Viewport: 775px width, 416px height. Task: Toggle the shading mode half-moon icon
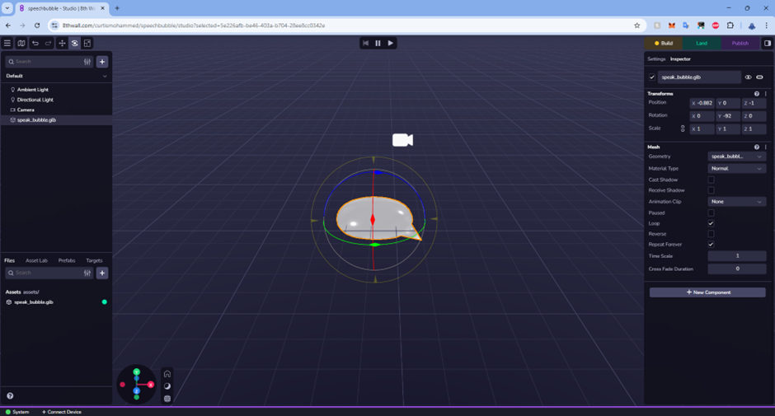pos(167,386)
